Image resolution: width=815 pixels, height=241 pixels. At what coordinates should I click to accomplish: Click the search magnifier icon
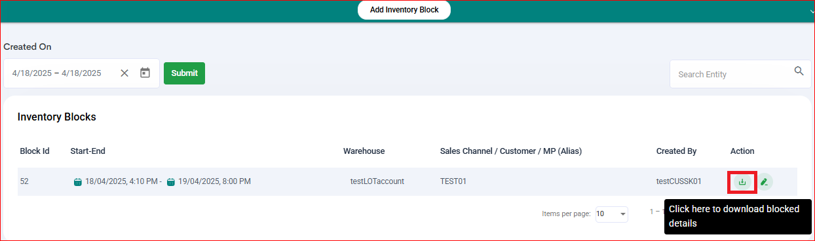coord(799,71)
